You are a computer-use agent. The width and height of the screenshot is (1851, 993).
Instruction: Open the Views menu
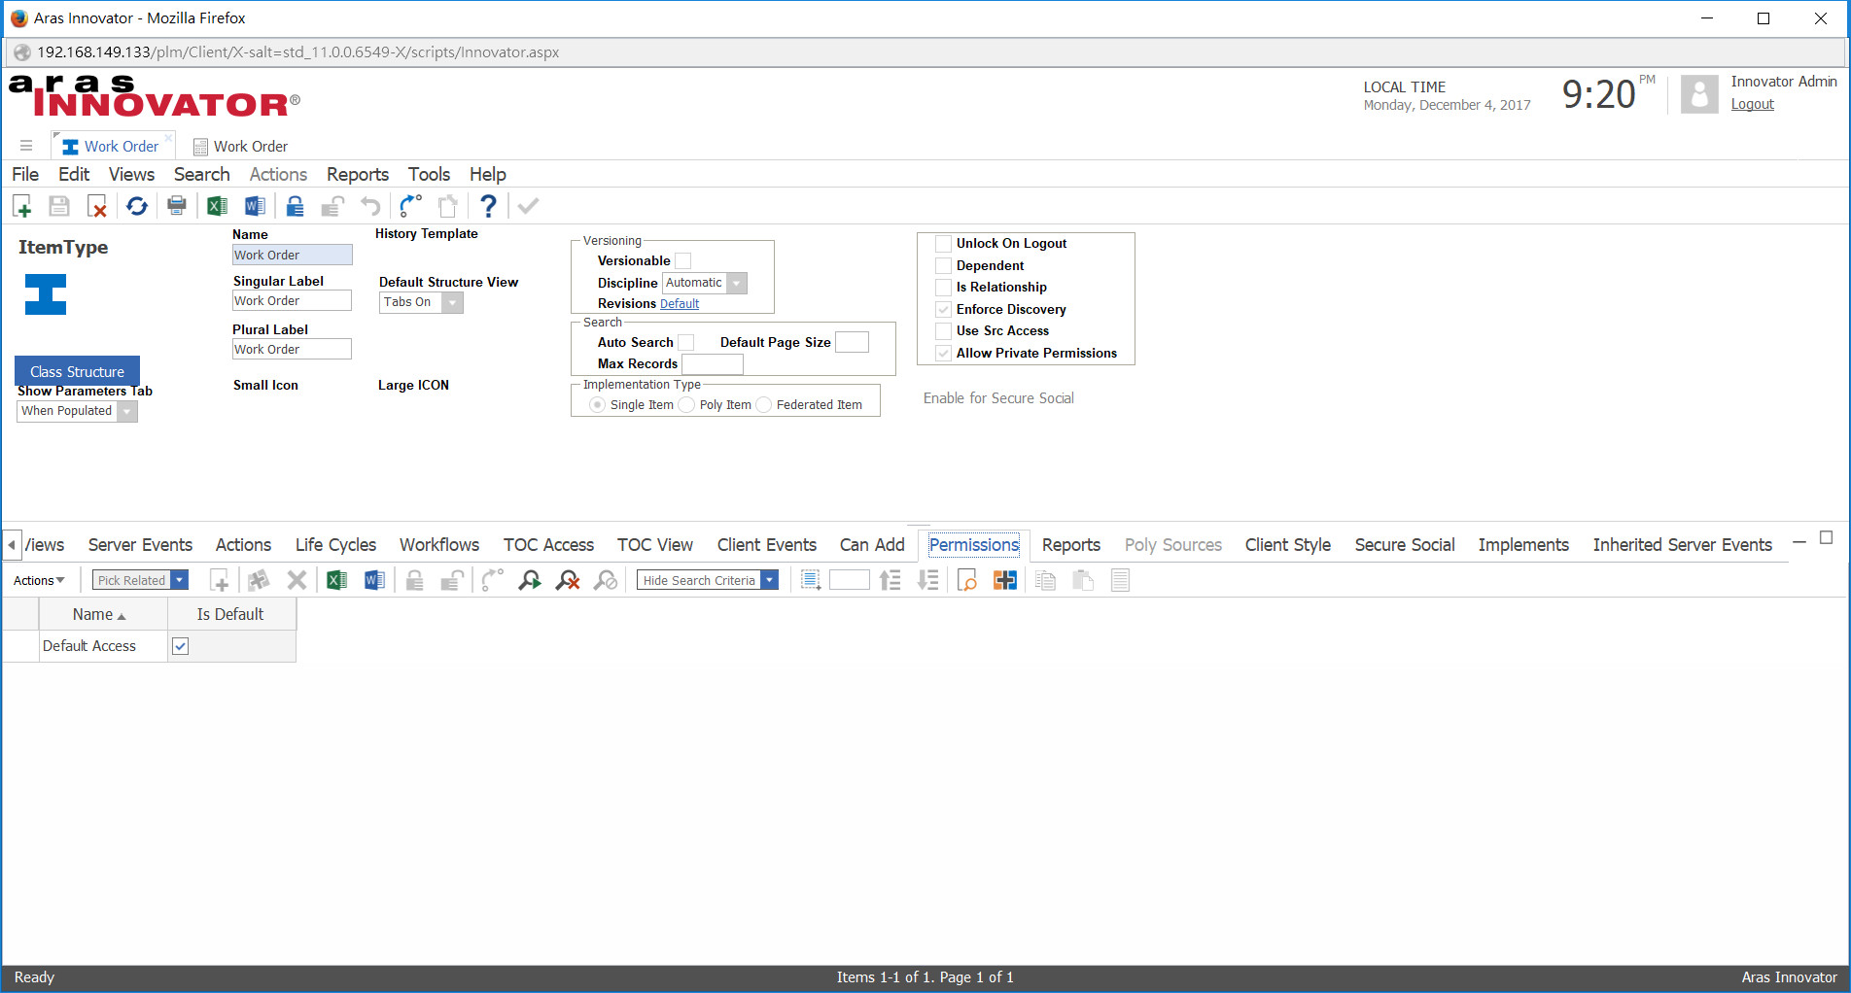pos(131,174)
